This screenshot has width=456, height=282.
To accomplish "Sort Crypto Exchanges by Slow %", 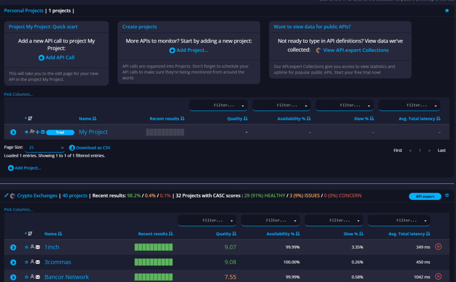I will point(353,234).
